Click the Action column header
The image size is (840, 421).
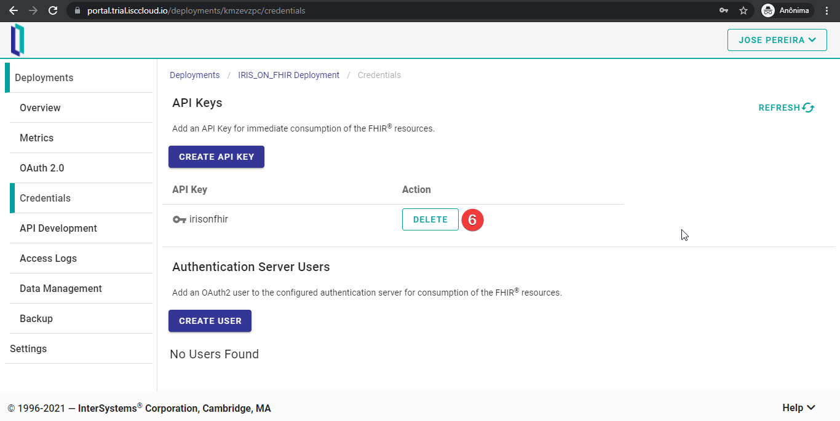[x=416, y=189]
